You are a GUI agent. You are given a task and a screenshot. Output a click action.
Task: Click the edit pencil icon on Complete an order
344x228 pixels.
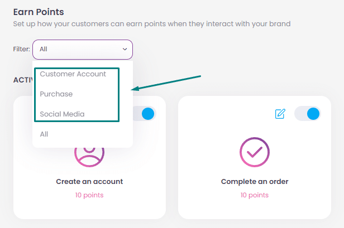280,114
